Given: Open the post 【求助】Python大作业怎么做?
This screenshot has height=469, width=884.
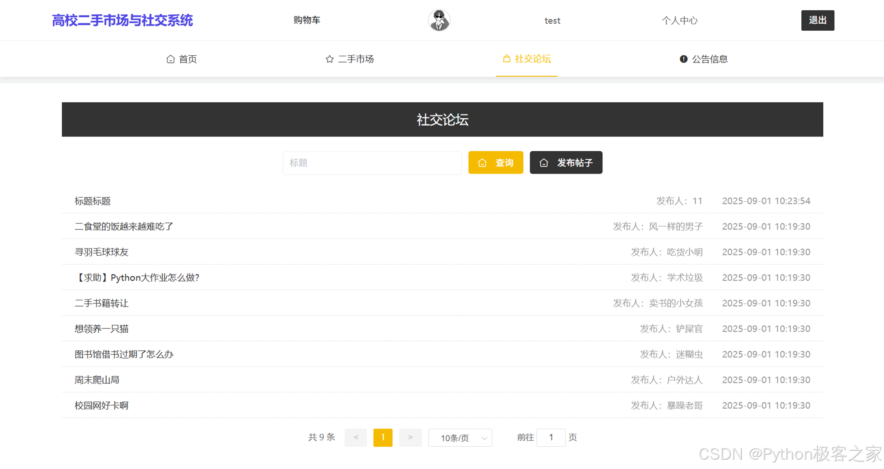Looking at the screenshot, I should coord(137,278).
